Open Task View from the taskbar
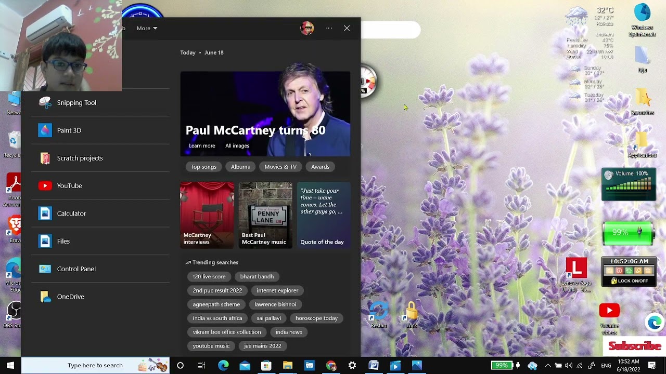The image size is (666, 374). pos(201,366)
